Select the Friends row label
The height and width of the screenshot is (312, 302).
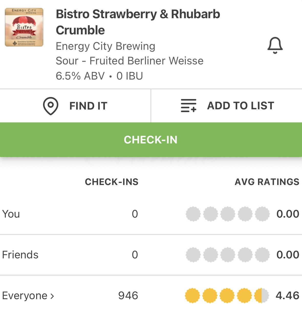coord(20,255)
